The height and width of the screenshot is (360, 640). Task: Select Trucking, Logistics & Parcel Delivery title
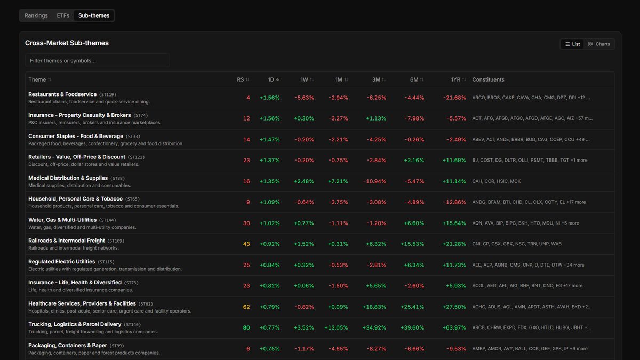click(74, 324)
